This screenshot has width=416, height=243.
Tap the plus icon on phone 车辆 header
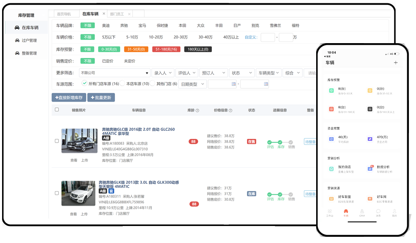(396, 63)
